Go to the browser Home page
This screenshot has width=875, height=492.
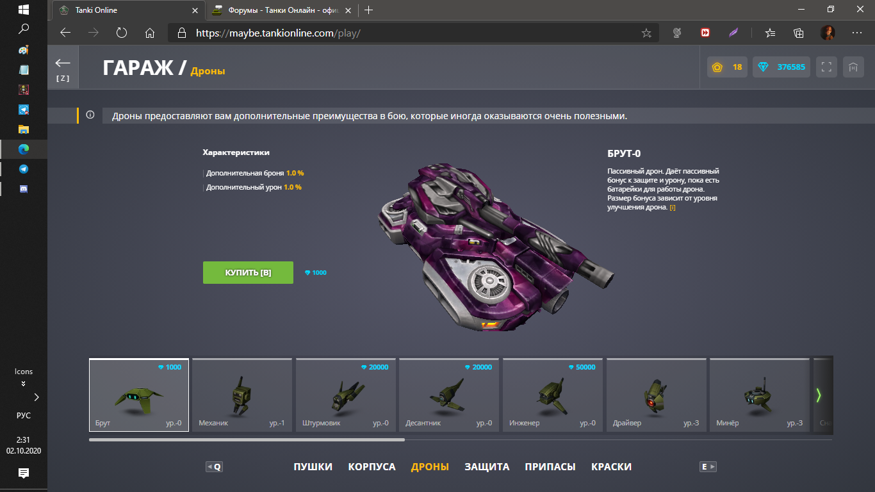(x=150, y=33)
